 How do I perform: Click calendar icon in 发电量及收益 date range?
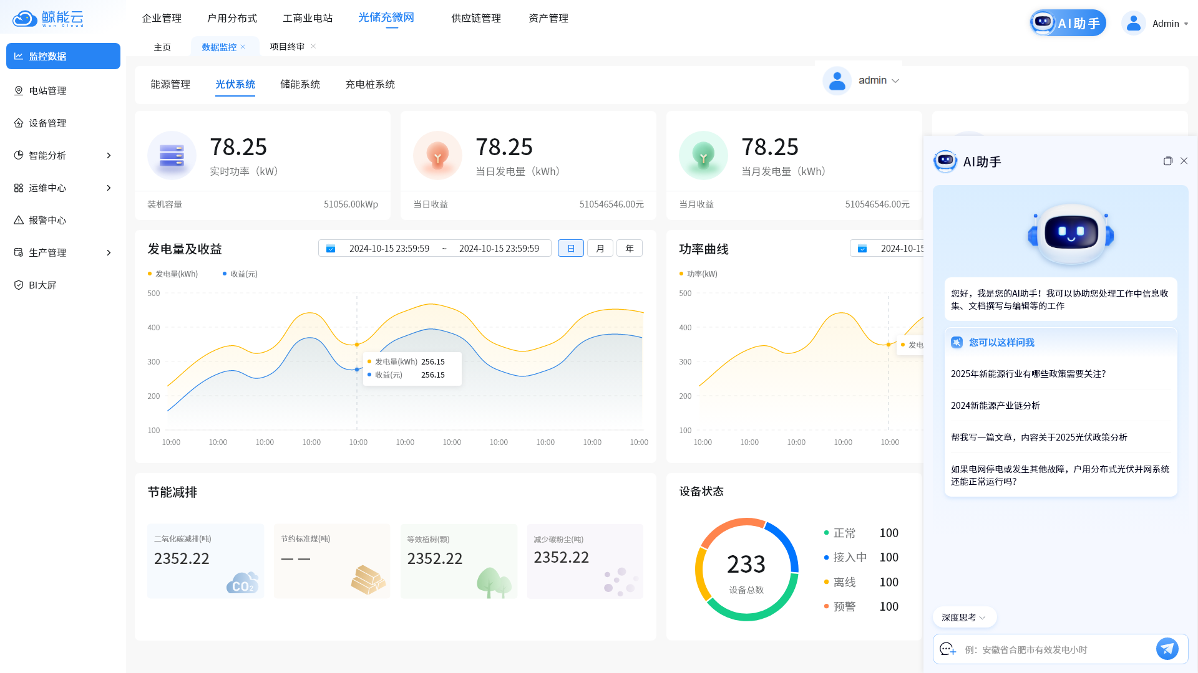pos(331,249)
